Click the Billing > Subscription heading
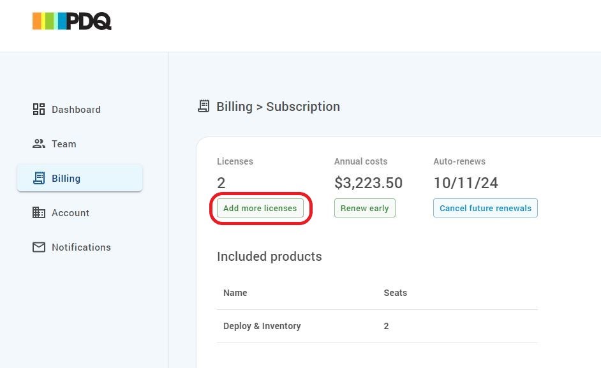 (x=278, y=107)
